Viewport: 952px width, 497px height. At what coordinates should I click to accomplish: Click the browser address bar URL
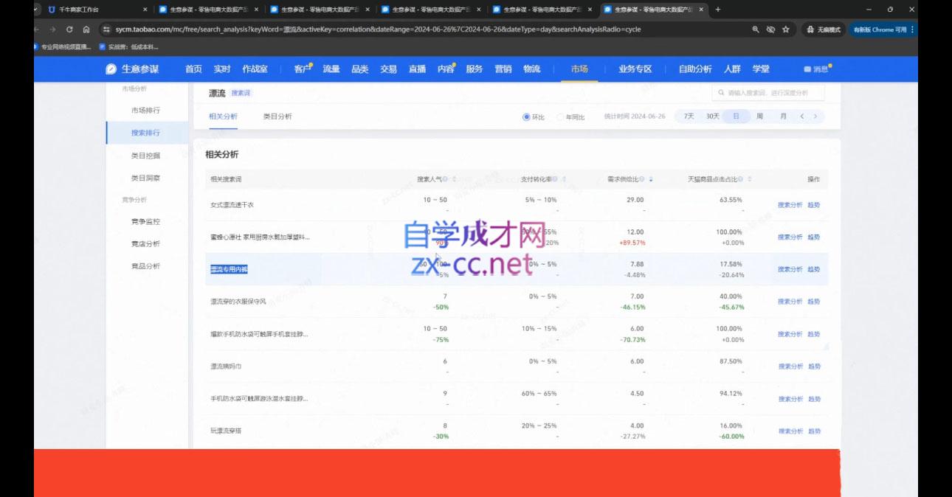click(x=378, y=29)
